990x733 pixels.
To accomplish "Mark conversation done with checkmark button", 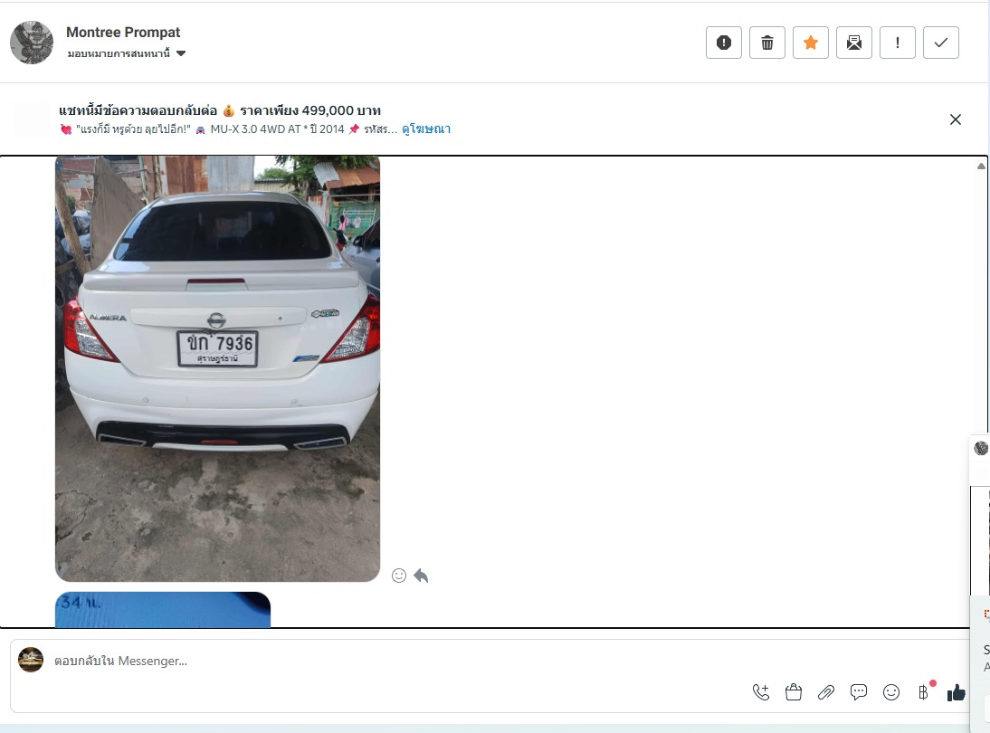I will tap(940, 43).
